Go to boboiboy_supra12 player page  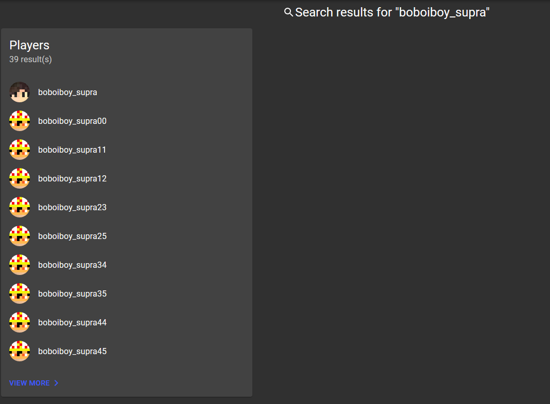72,178
